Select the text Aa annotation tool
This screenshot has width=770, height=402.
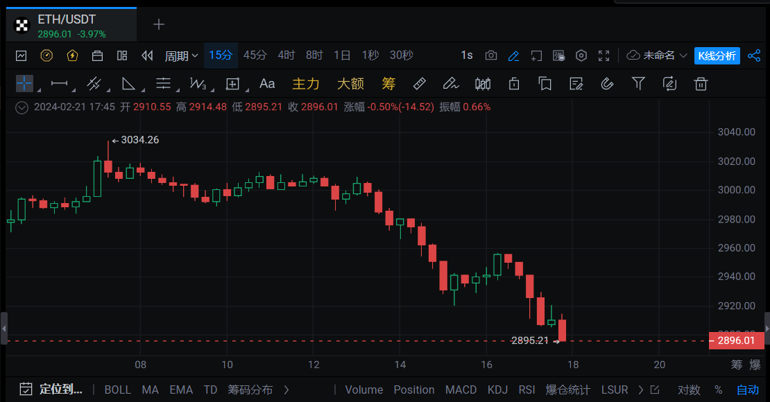click(x=267, y=84)
